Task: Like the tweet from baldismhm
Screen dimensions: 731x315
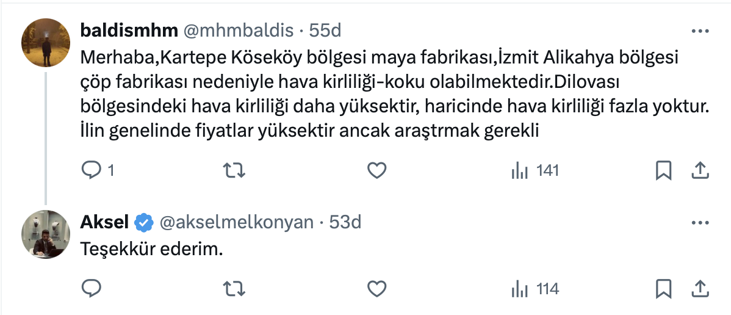Action: 377,172
